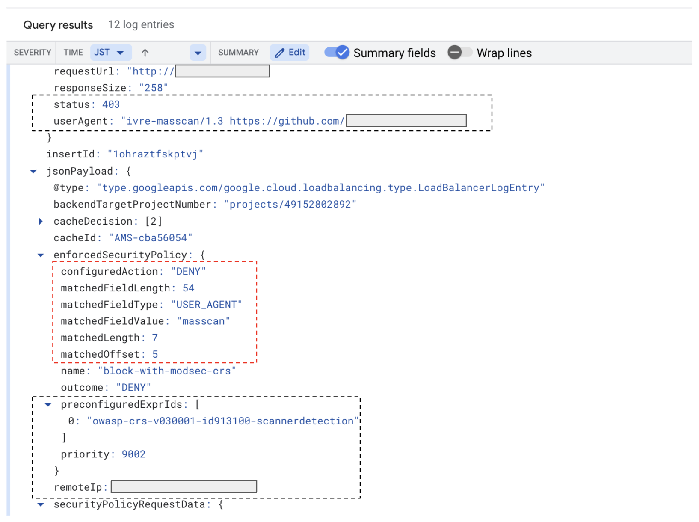Image resolution: width=699 pixels, height=522 pixels.
Task: Click the remoteIp field label
Action: pyautogui.click(x=80, y=488)
